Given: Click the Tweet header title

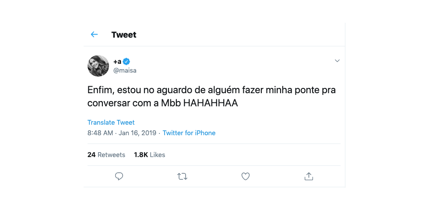Looking at the screenshot, I should tap(124, 35).
